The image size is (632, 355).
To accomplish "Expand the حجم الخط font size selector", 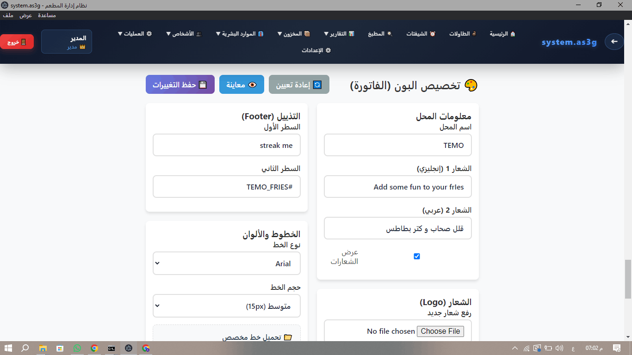I will click(x=226, y=306).
